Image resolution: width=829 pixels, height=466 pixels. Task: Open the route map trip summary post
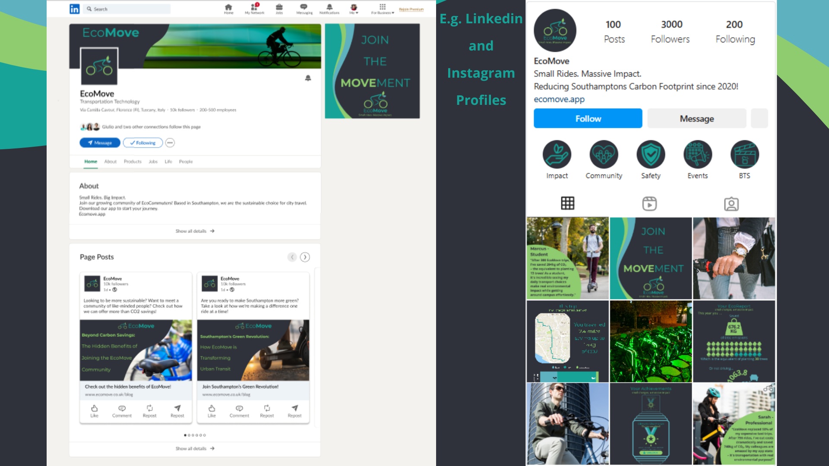click(567, 341)
